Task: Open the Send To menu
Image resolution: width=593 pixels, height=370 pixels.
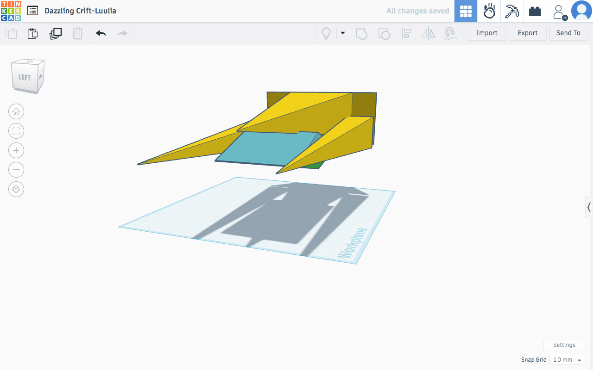Action: tap(568, 33)
